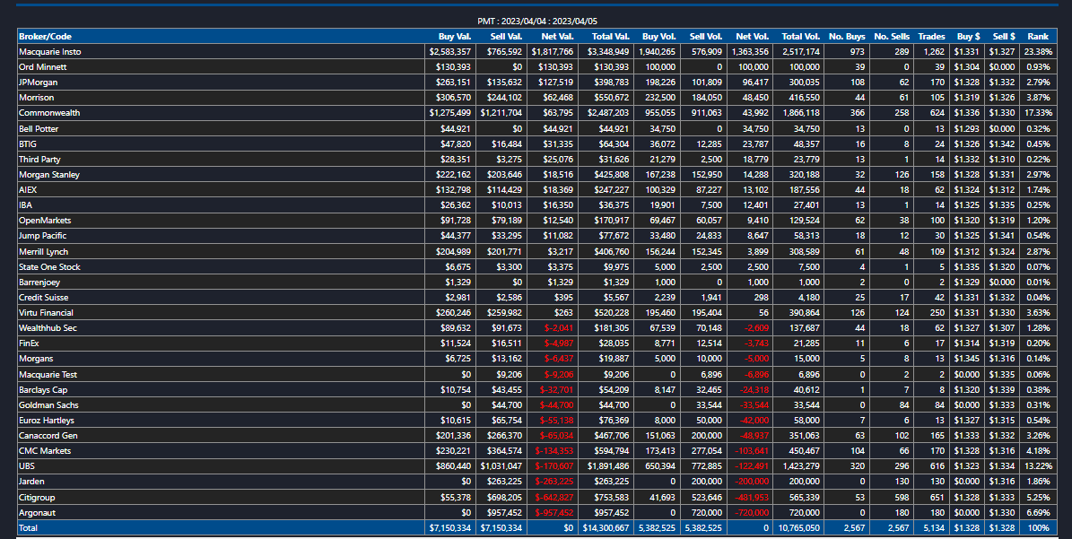The image size is (1072, 539).
Task: Sort the table by Net Val. header
Action: coord(557,36)
